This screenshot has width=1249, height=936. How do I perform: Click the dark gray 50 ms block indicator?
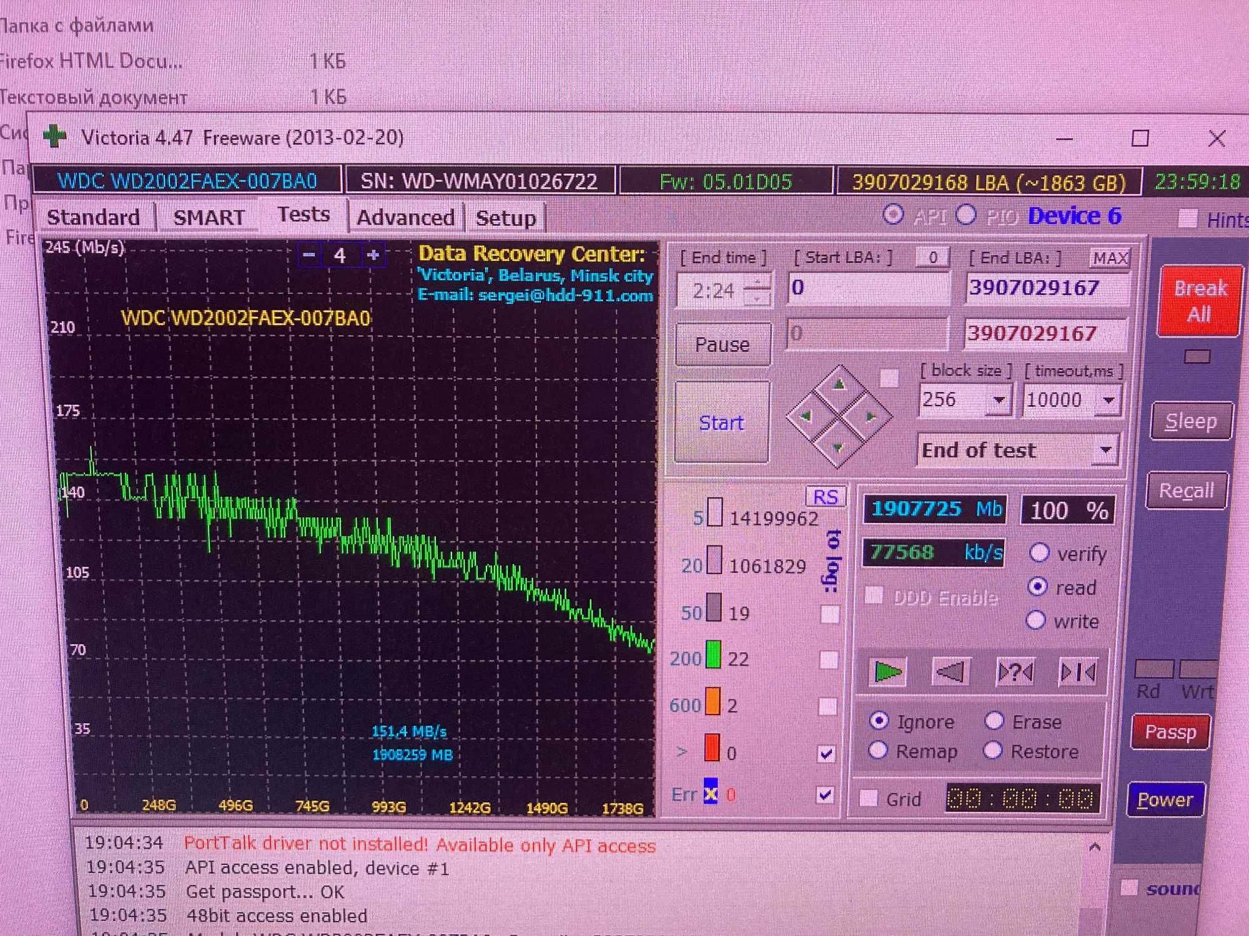tap(714, 607)
